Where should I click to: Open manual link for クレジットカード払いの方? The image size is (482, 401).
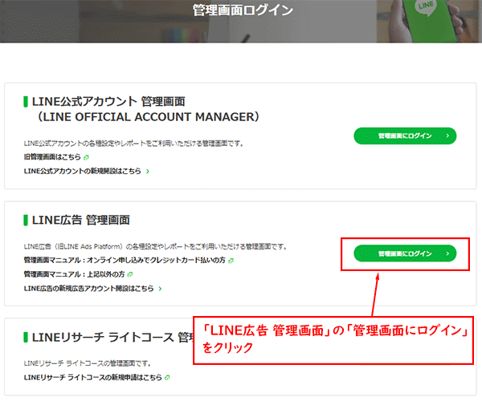click(x=125, y=260)
